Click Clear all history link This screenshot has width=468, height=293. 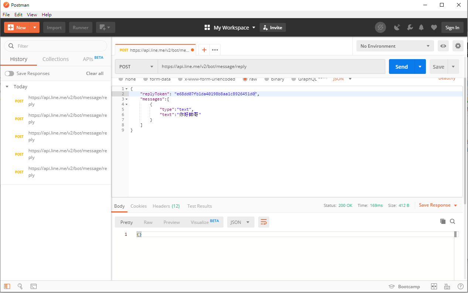pyautogui.click(x=95, y=74)
